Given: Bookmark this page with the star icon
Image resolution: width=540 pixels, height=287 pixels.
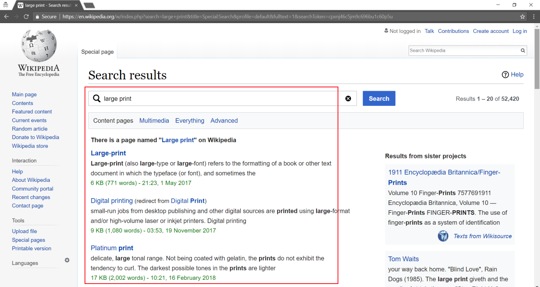Looking at the screenshot, I should click(523, 17).
